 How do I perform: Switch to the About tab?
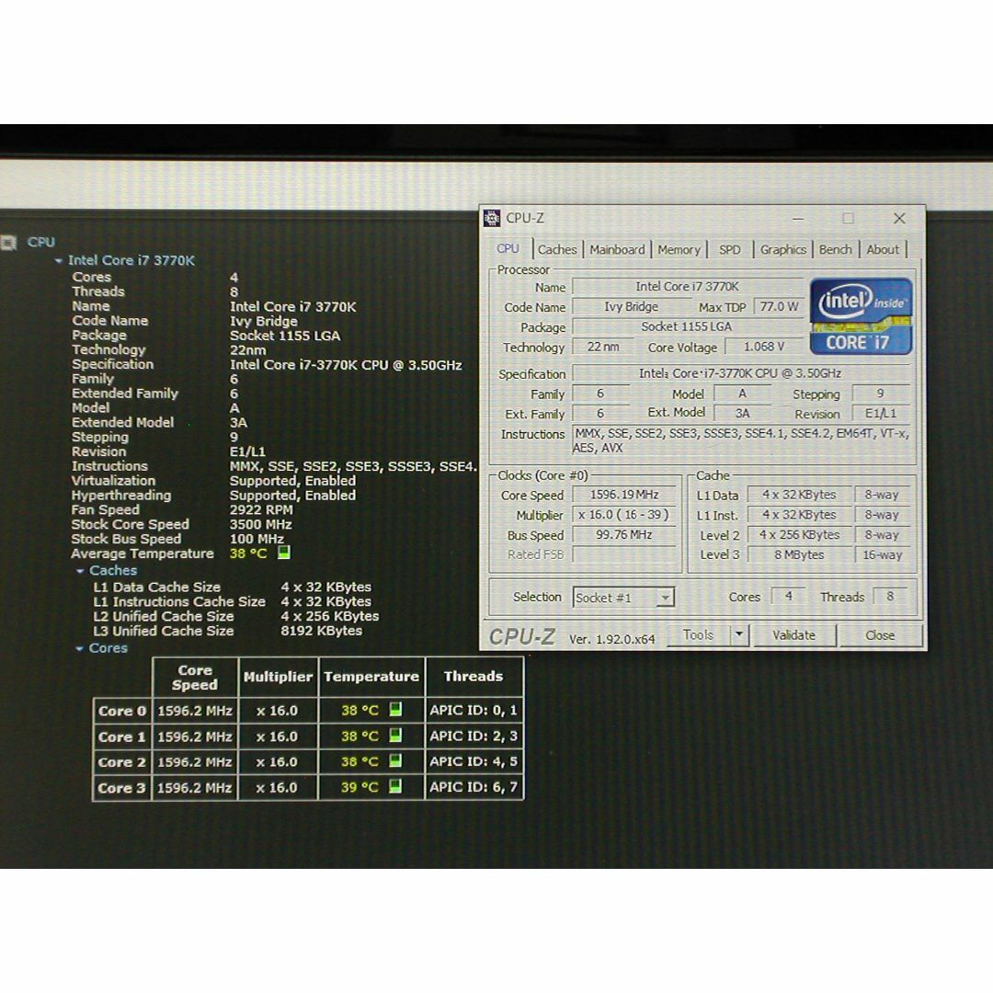(883, 249)
